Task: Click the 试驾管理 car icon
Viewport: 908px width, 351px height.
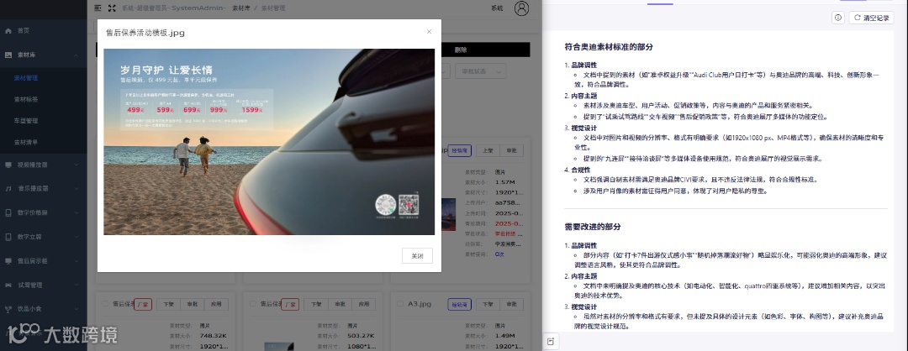Action: (8, 285)
